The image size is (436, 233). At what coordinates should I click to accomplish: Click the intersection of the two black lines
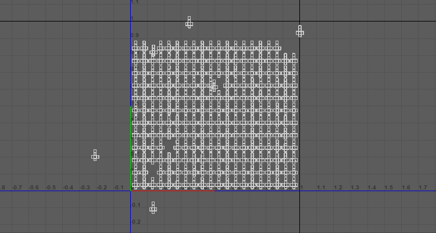click(299, 21)
